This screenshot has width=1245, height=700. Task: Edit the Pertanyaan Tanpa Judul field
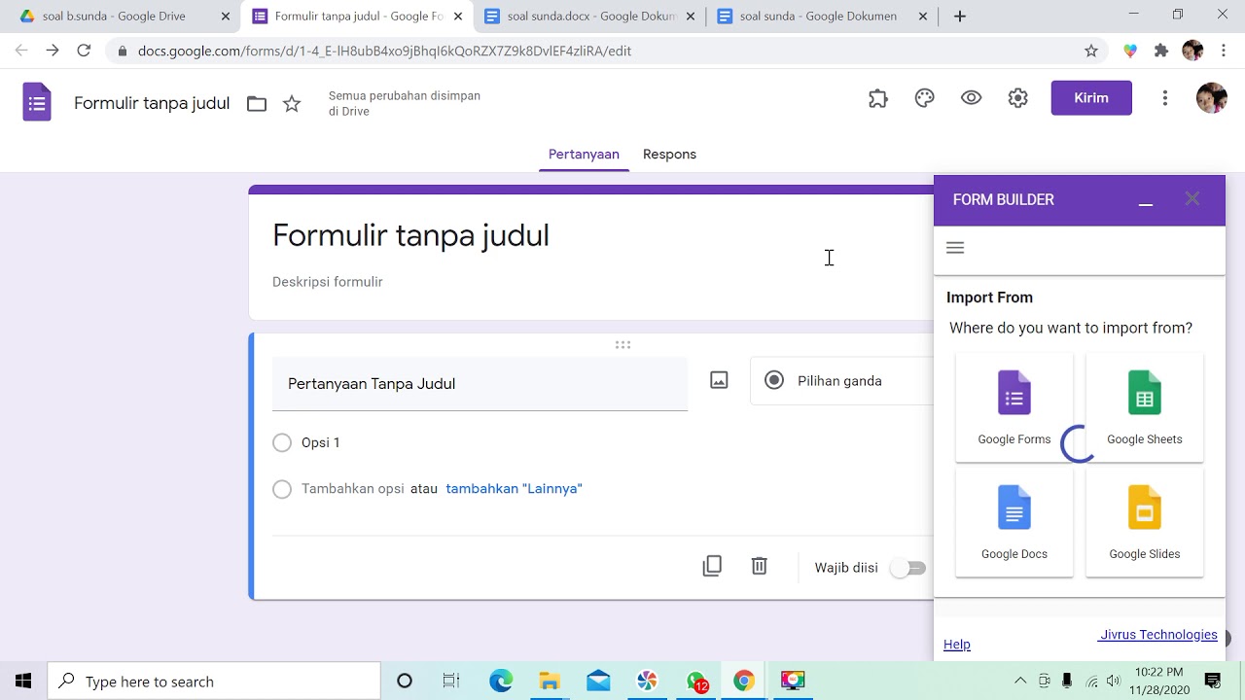[x=480, y=384]
